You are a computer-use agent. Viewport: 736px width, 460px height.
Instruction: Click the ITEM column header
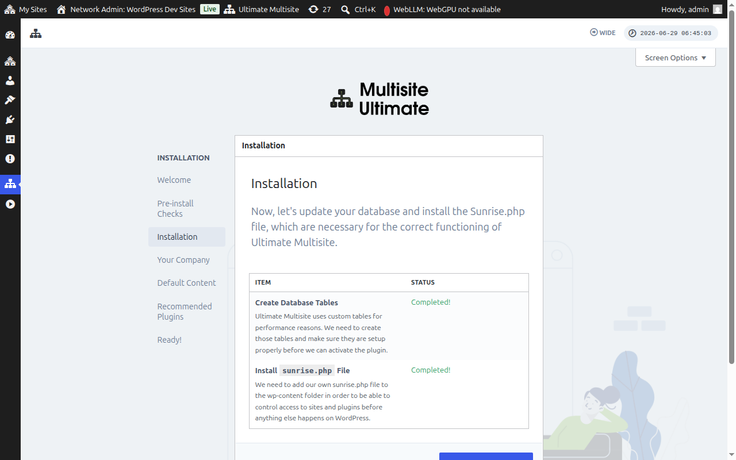point(263,282)
